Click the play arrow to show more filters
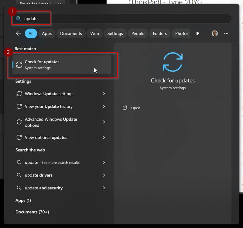The image size is (243, 228). click(198, 33)
